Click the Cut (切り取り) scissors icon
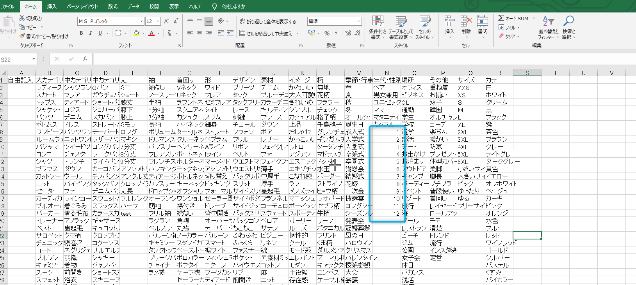This screenshot has width=636, height=285. click(x=22, y=18)
